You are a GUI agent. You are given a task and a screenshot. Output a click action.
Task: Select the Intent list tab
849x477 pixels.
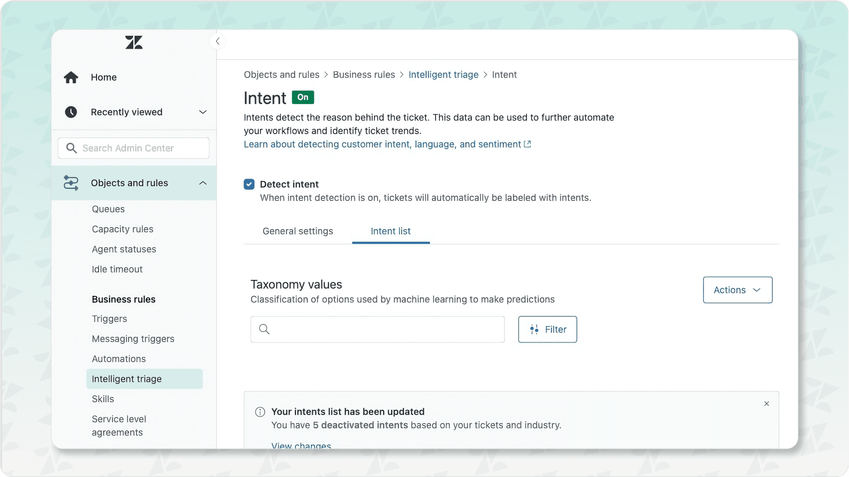click(x=390, y=231)
